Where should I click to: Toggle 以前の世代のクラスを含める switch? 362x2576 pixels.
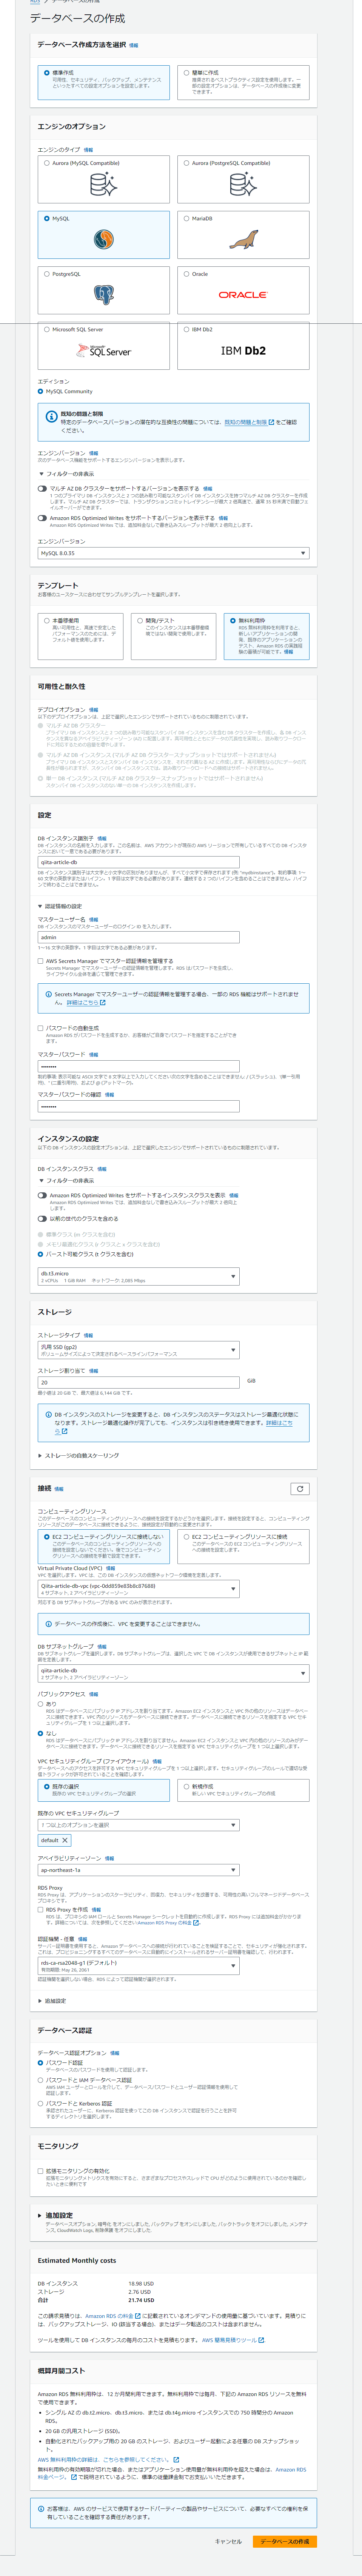click(x=42, y=1219)
